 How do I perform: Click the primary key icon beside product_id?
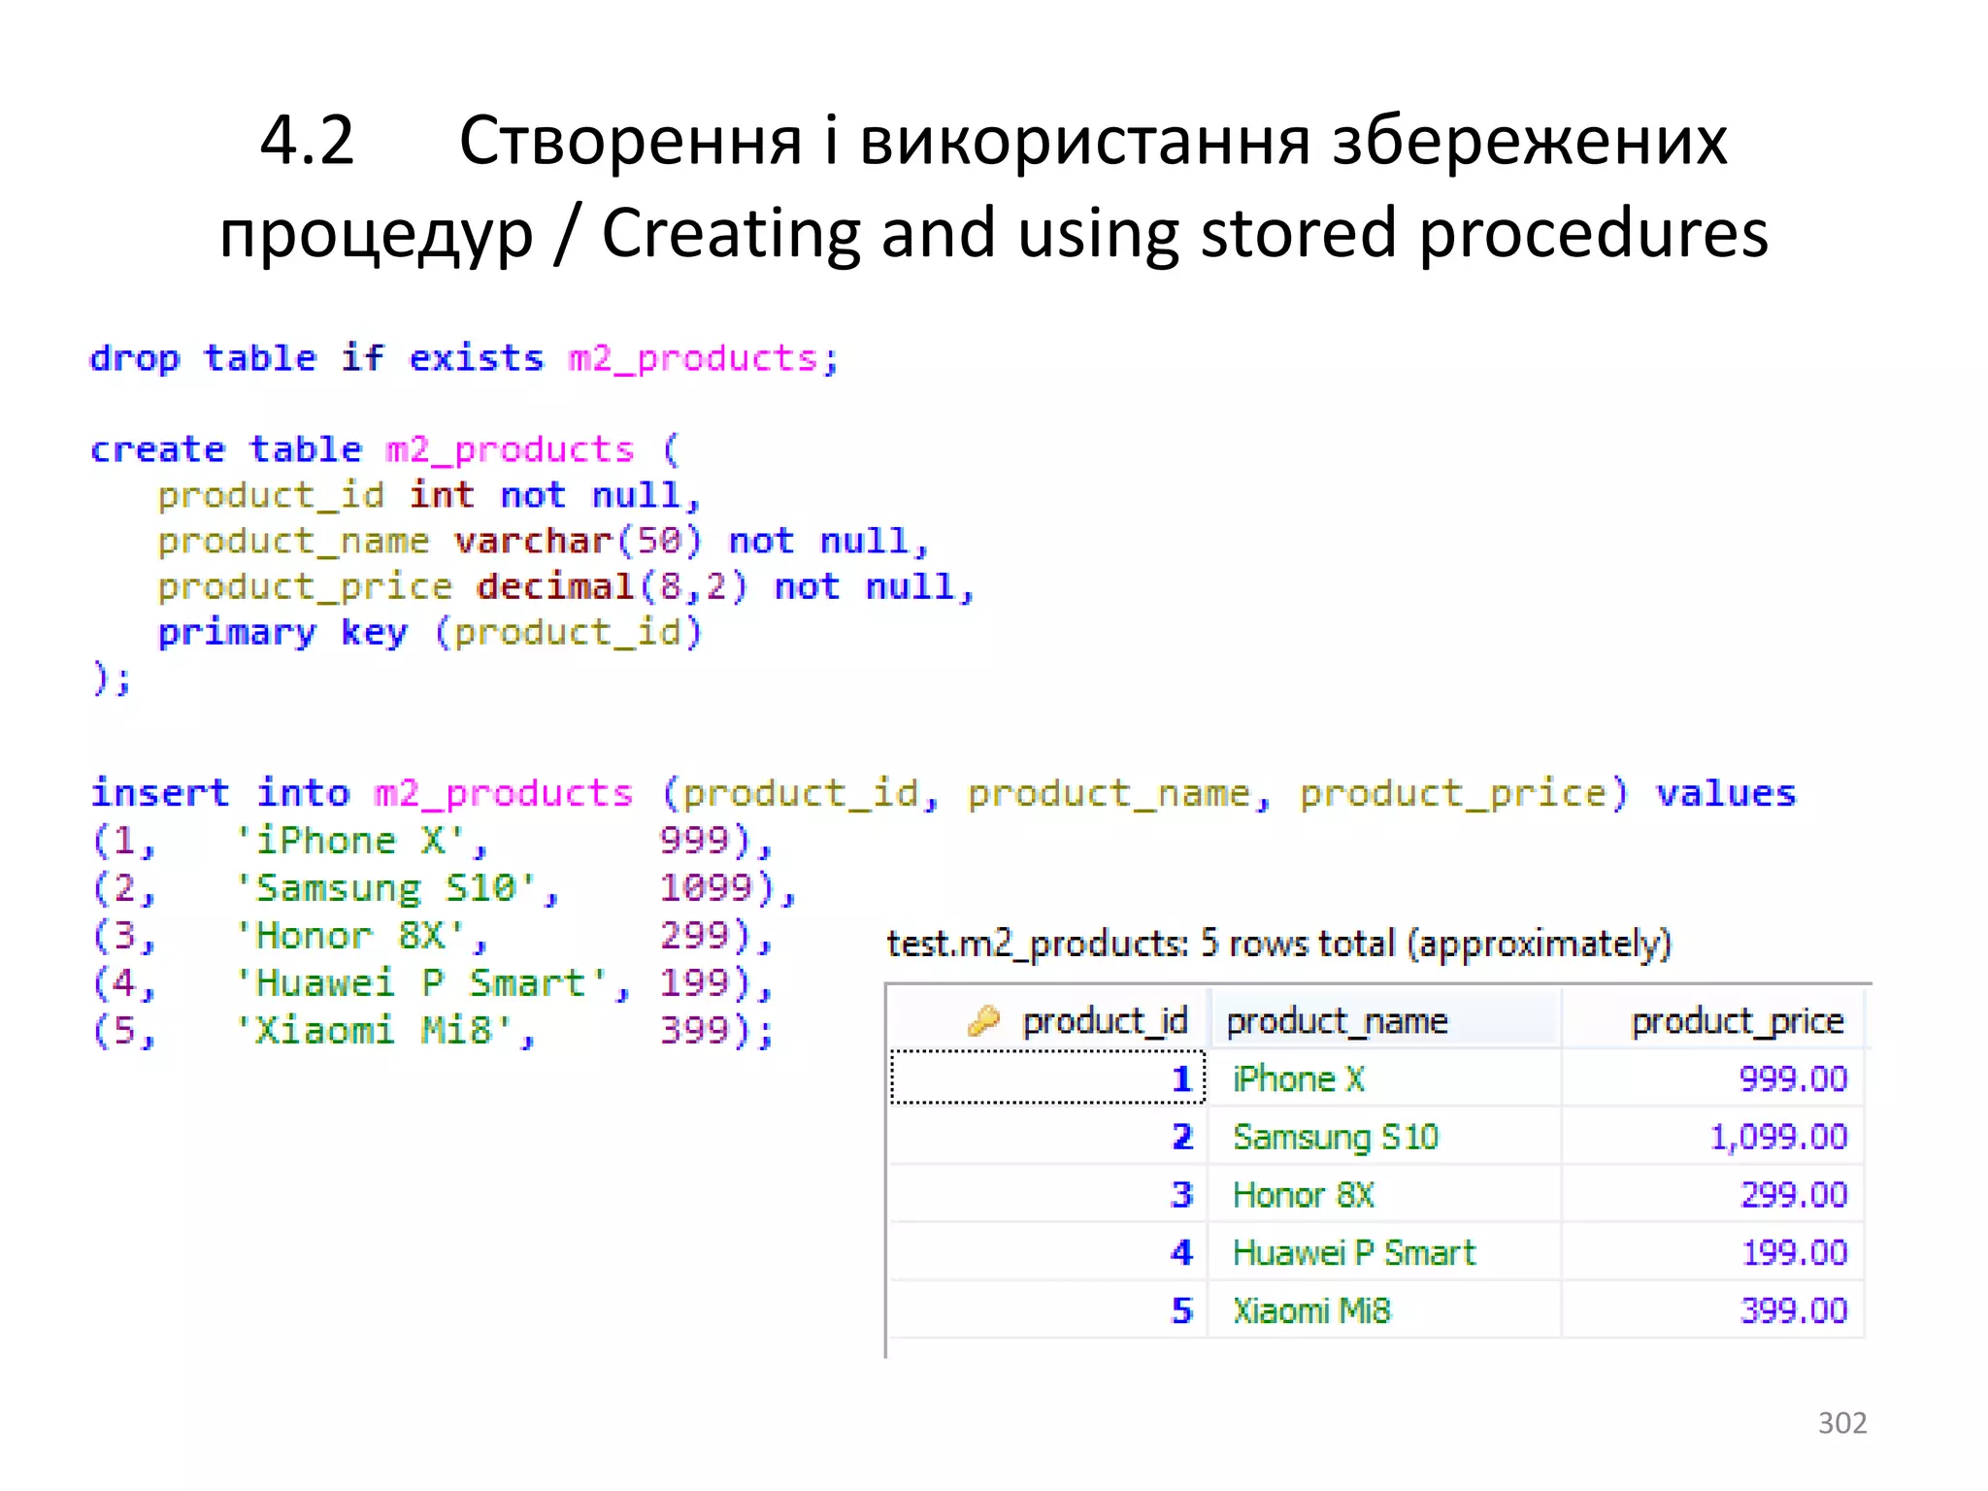983,1020
